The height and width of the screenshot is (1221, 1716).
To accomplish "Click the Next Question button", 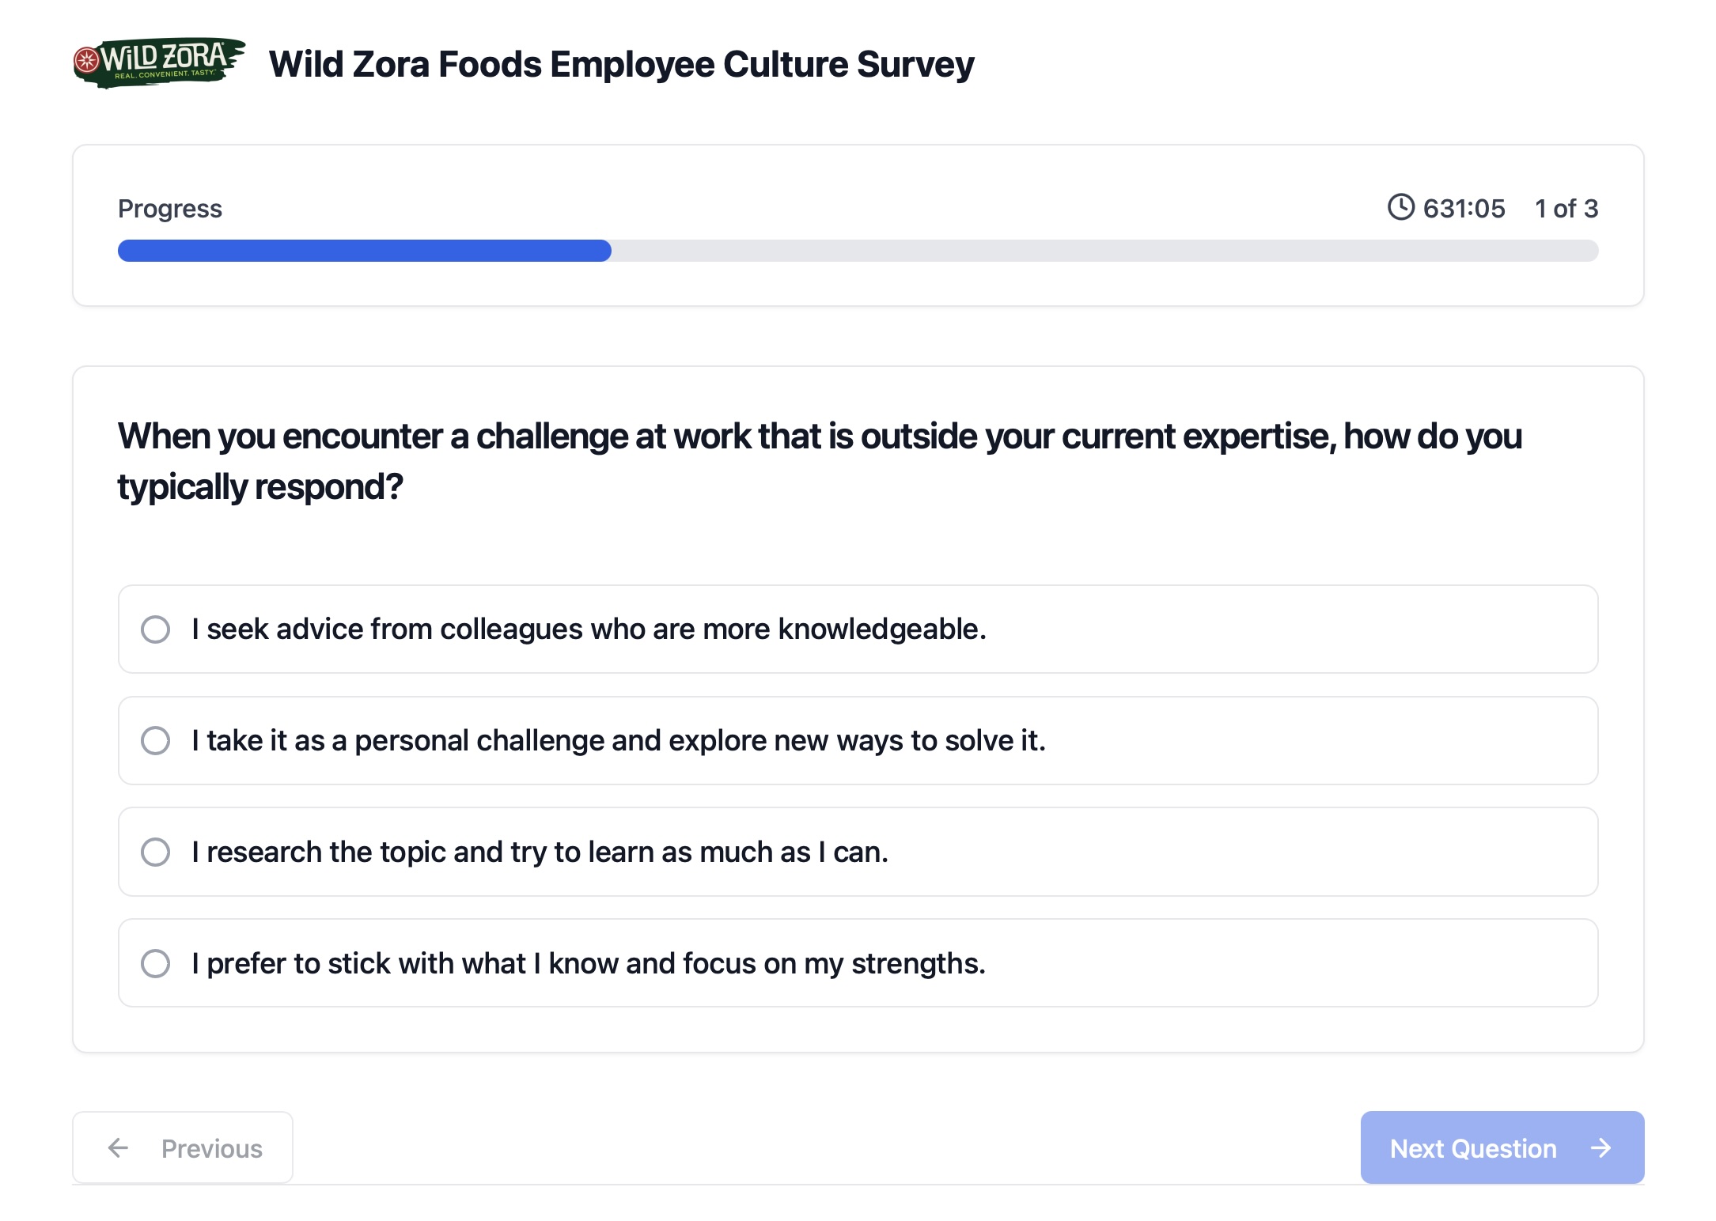I will click(1502, 1148).
